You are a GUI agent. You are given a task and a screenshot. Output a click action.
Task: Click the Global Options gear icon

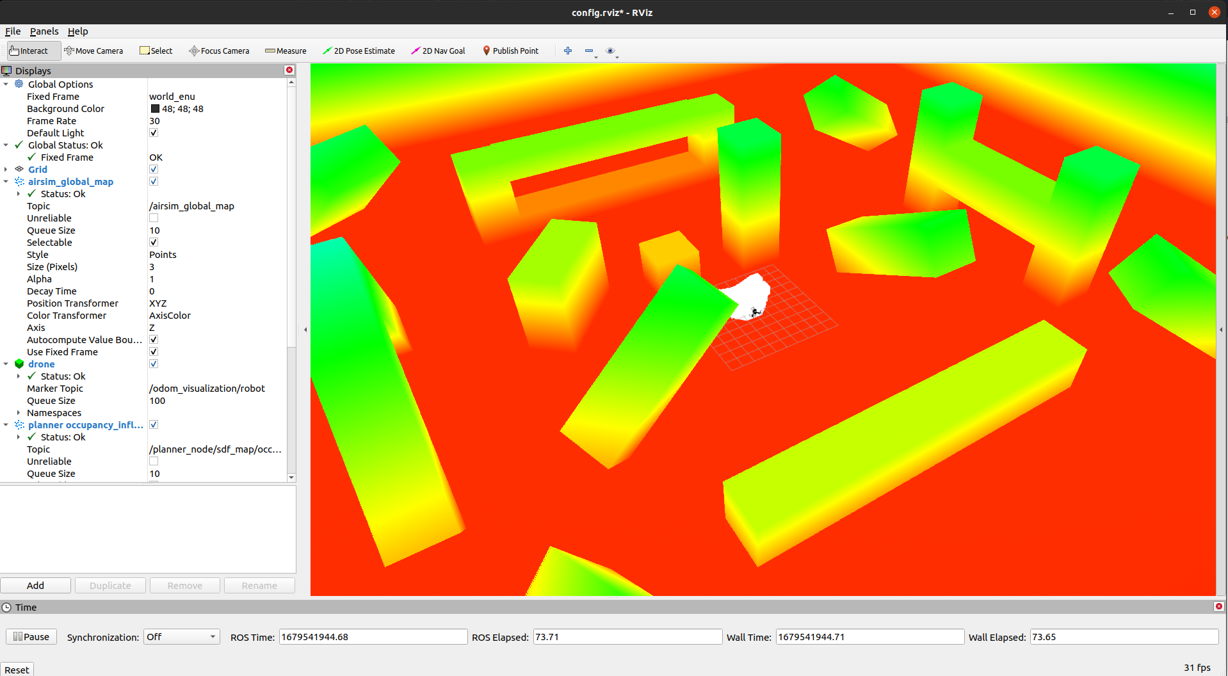(x=19, y=84)
